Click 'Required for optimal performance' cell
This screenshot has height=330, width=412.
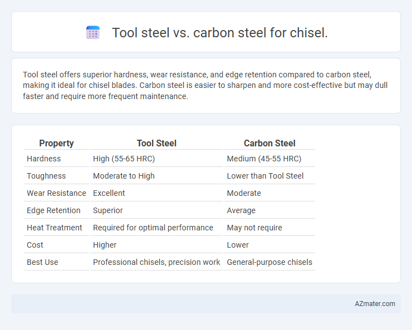[153, 228]
